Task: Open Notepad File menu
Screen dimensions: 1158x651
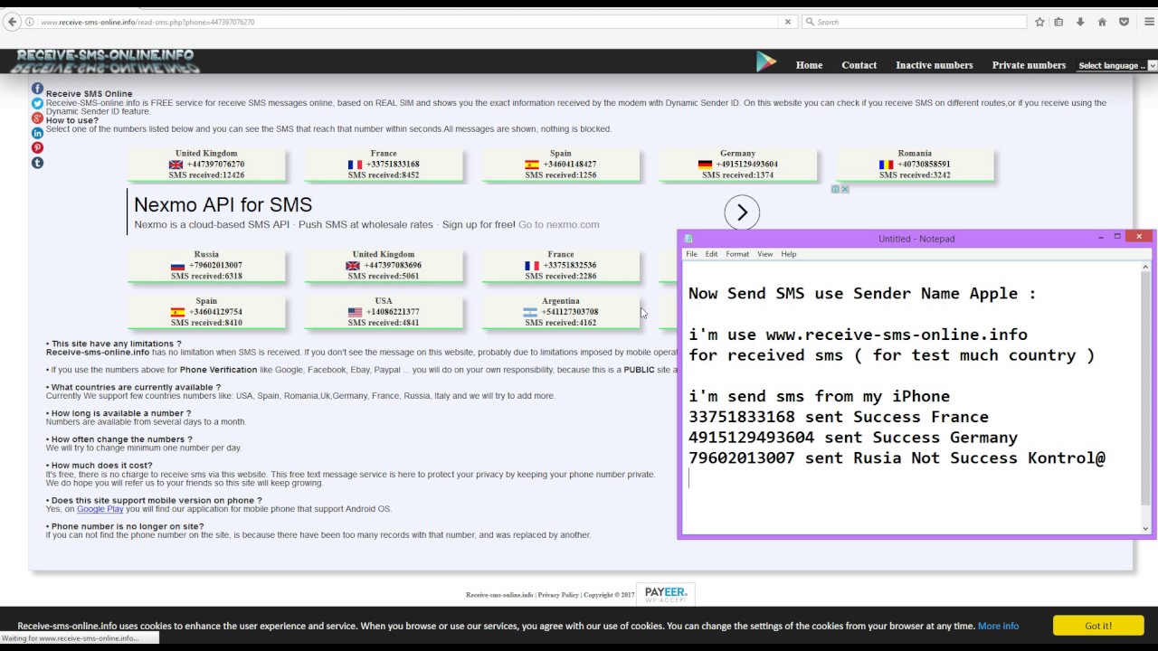Action: tap(691, 254)
